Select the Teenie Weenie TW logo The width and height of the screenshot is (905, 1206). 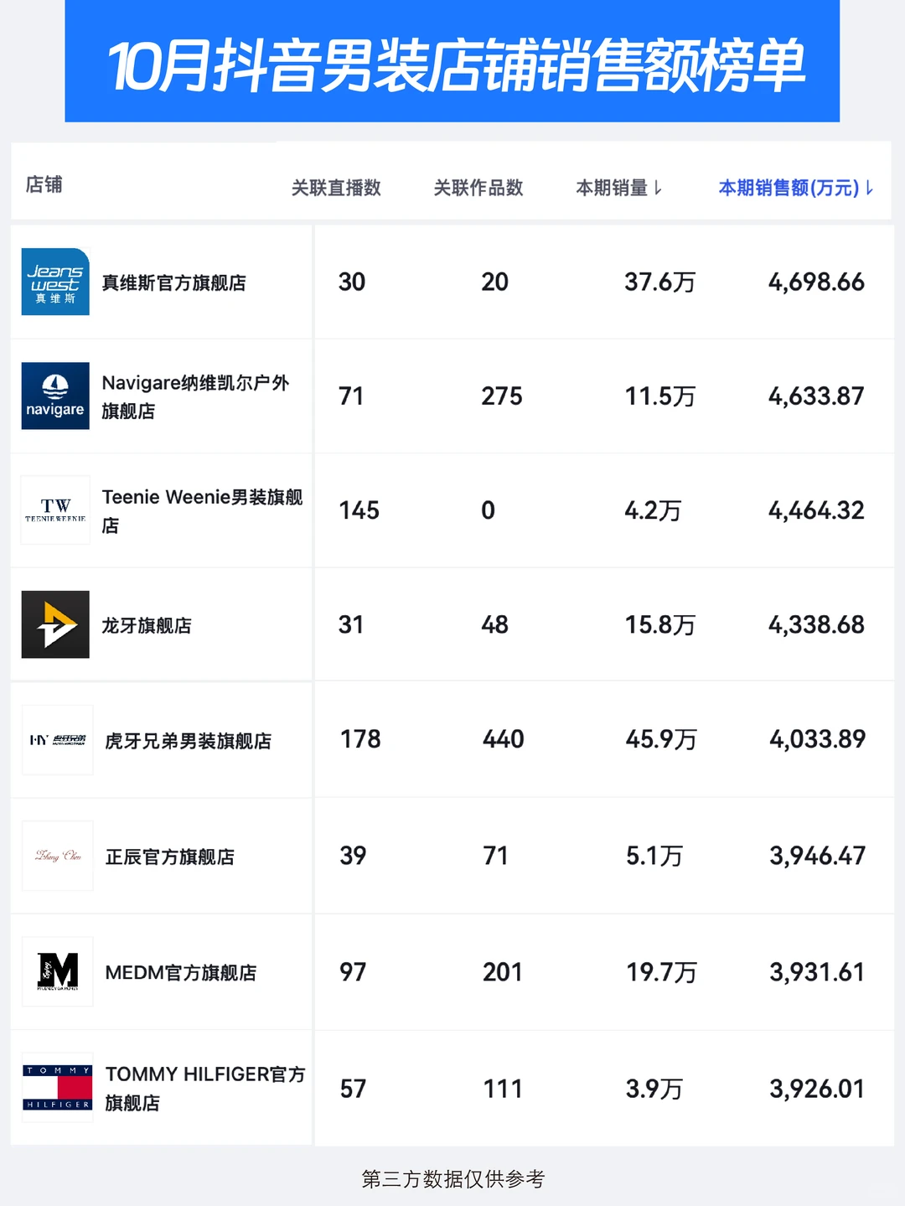pos(55,510)
